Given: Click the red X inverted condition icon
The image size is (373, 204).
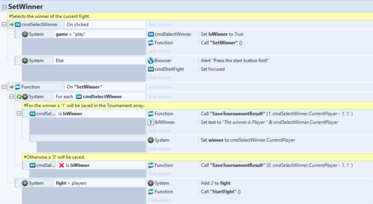Looking at the screenshot, I should pos(61,165).
